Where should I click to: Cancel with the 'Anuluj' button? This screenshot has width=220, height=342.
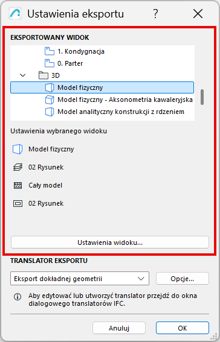119,328
